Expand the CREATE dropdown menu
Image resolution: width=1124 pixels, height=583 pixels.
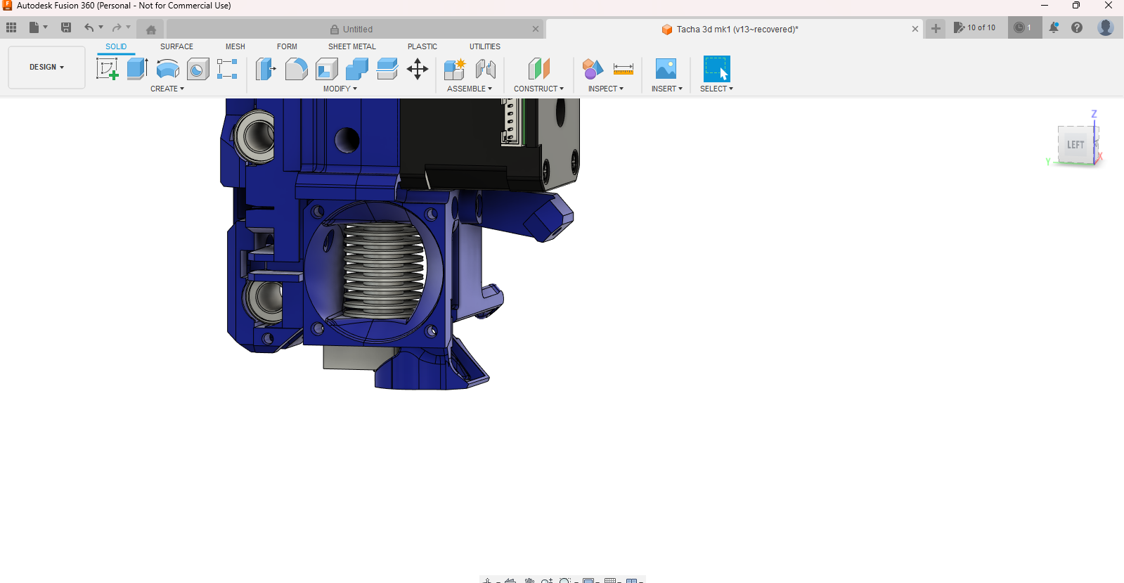tap(167, 89)
